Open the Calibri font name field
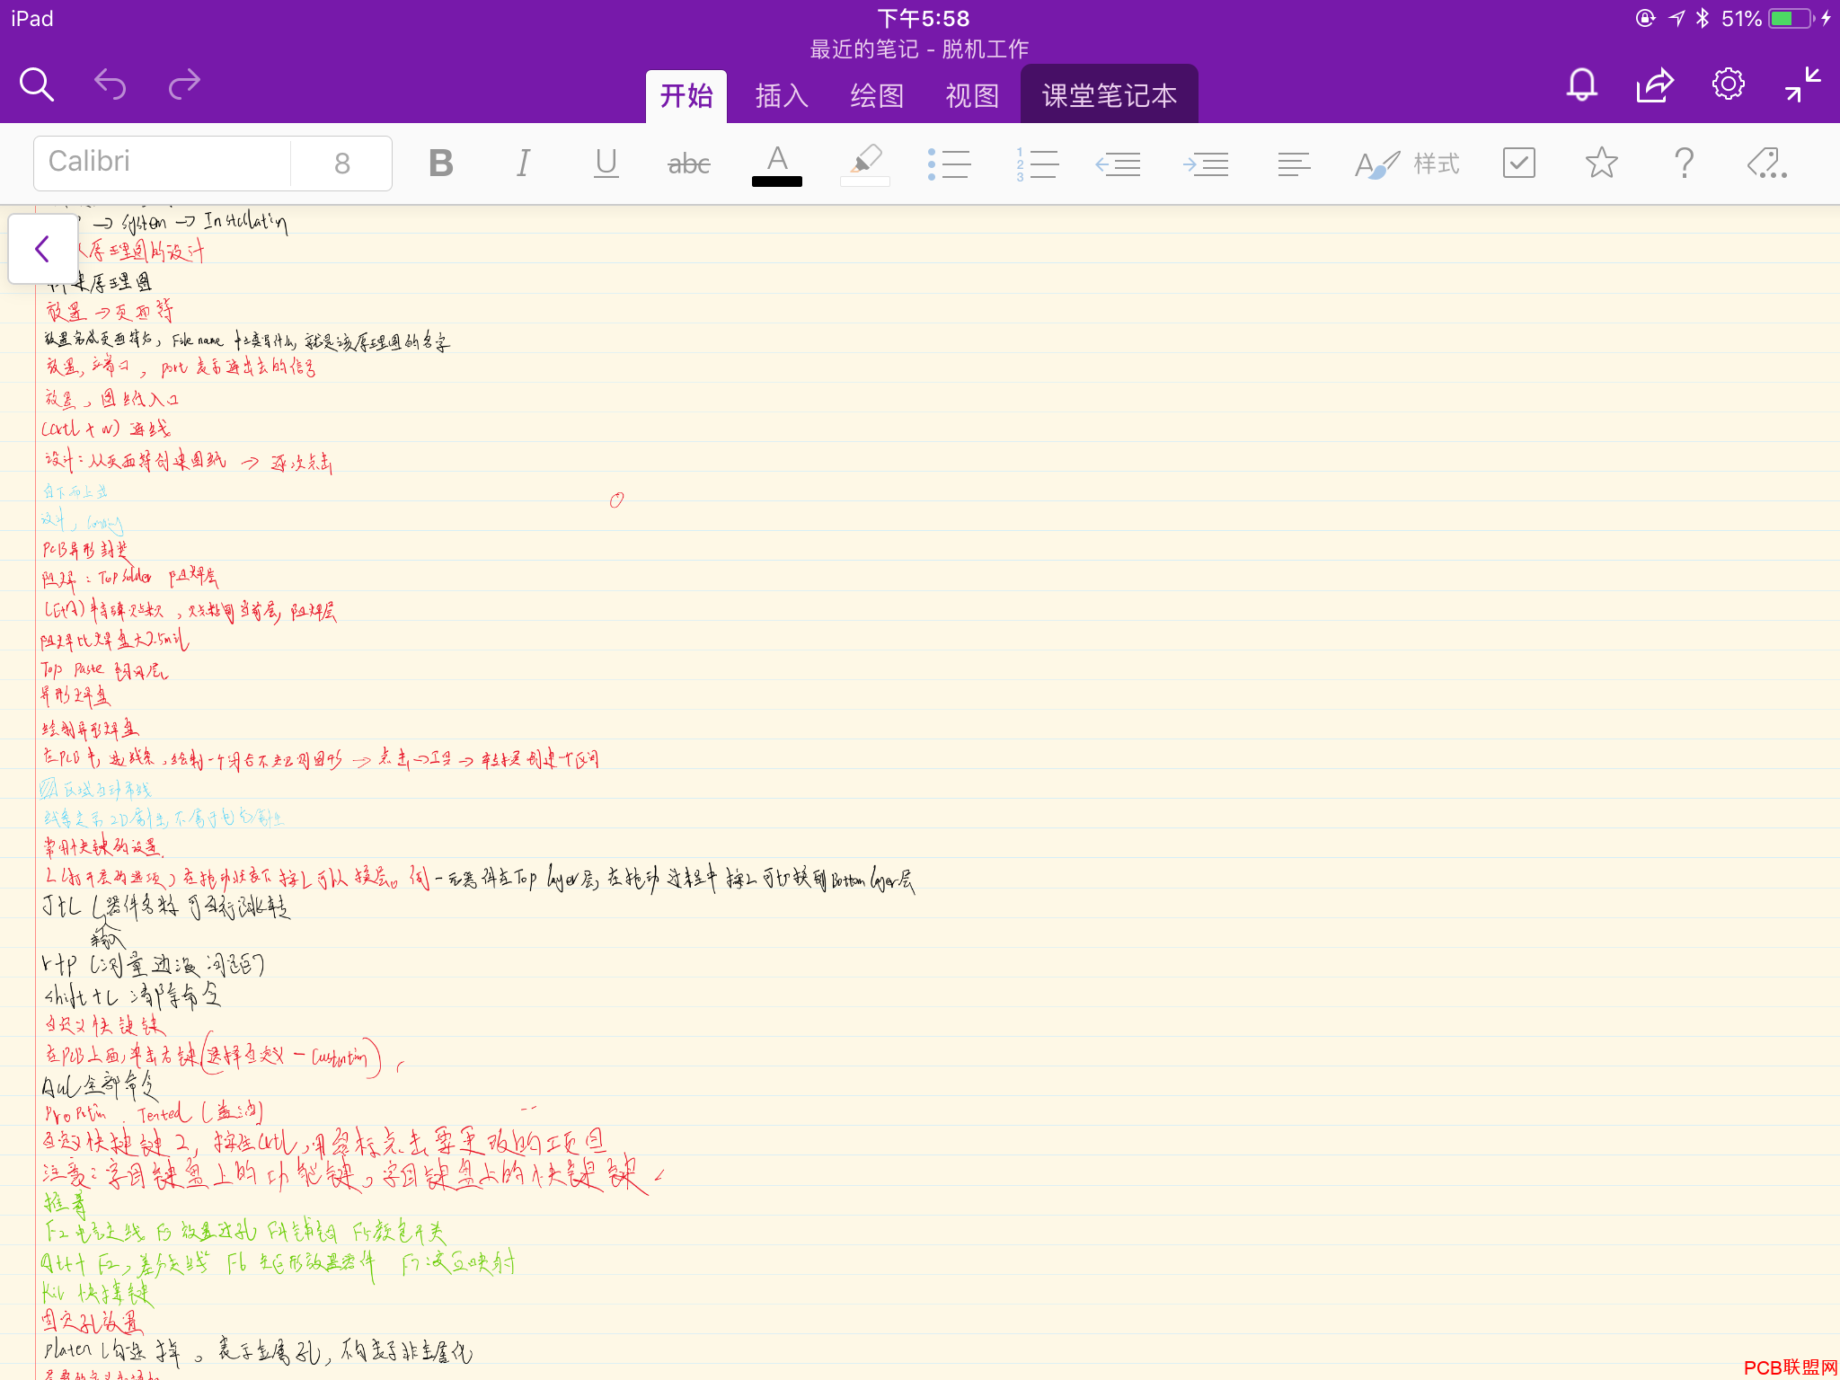The width and height of the screenshot is (1840, 1380). (x=163, y=163)
